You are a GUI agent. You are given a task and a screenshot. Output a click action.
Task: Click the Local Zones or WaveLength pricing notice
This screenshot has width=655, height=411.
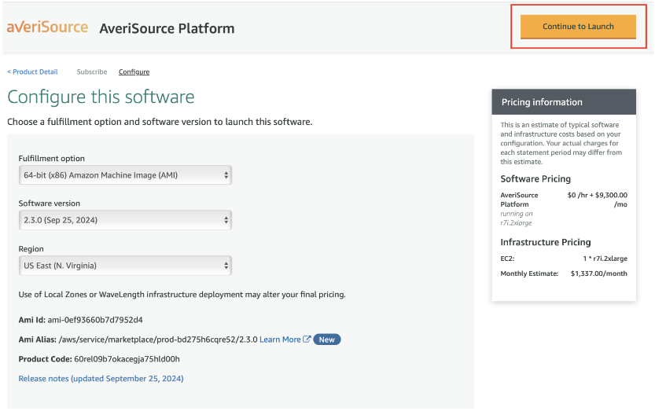tap(182, 295)
